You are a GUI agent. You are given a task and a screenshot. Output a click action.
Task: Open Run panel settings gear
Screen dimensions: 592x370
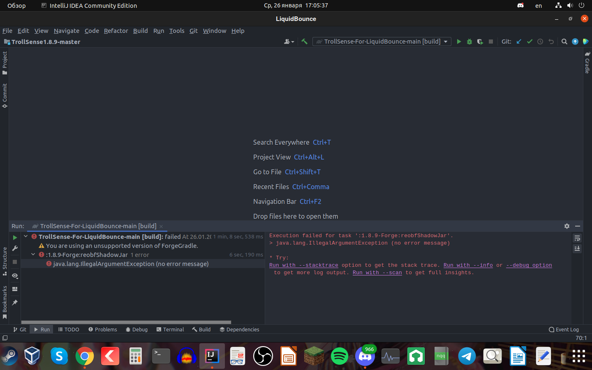point(567,226)
